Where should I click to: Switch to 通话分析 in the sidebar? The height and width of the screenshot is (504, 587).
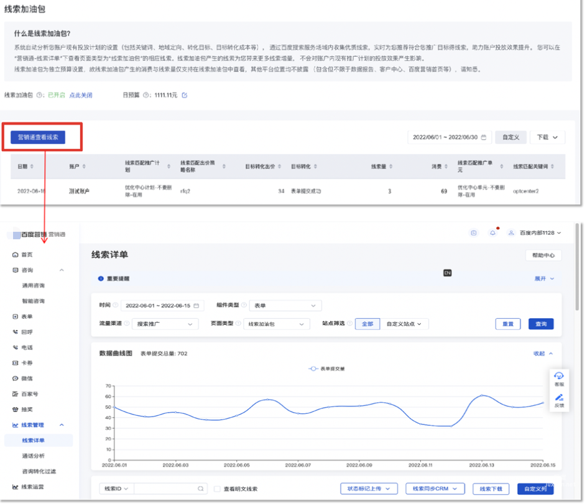[39, 456]
